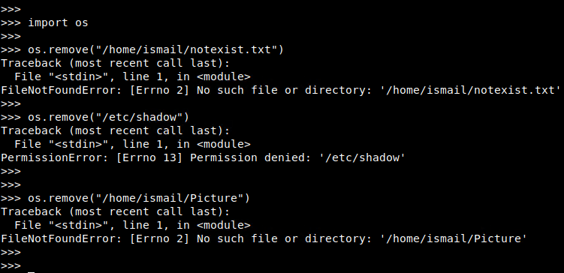
Task: Click '[Errno 2]' in the first FileNotFoundError
Action: click(159, 90)
